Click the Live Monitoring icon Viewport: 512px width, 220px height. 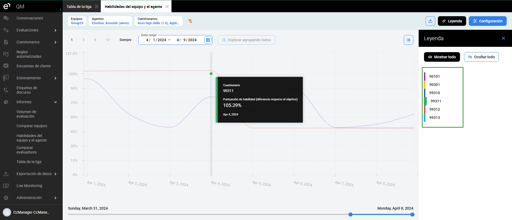[6, 186]
